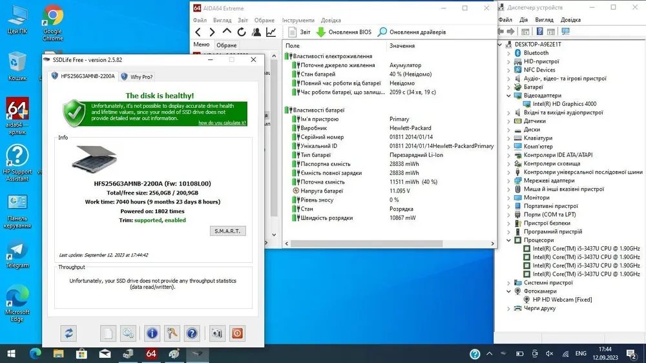646x363 pixels.
Task: Click the S.M.A.R.T. button
Action: [x=228, y=231]
